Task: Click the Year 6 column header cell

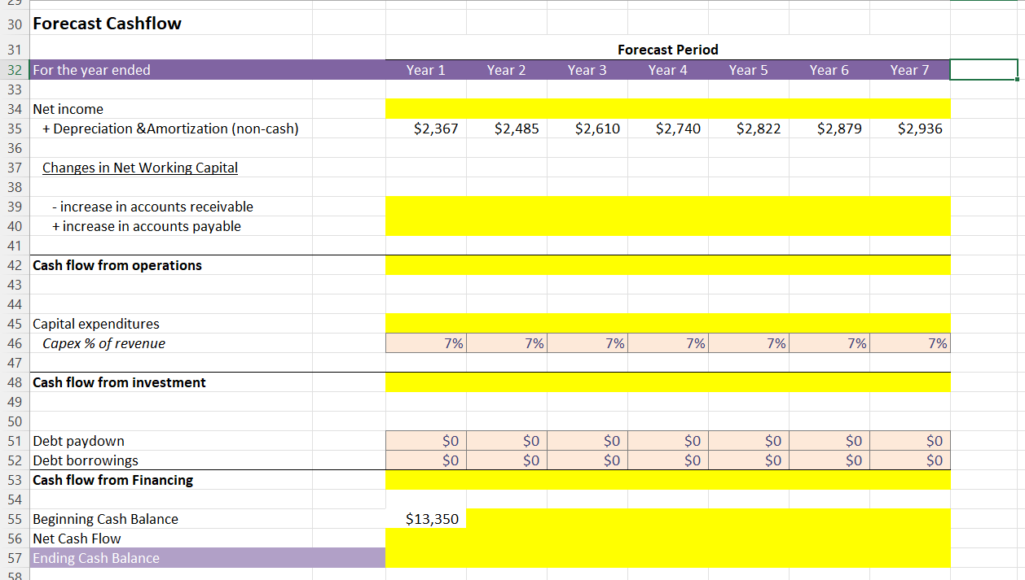Action: coord(829,70)
